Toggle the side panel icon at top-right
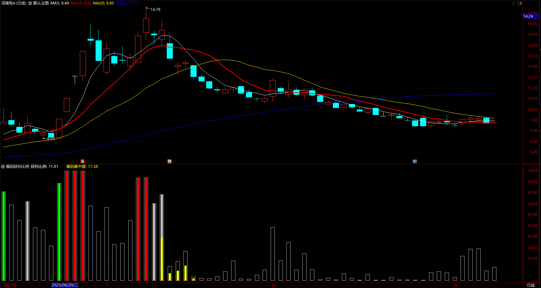Image resolution: width=541 pixels, height=288 pixels. 520,3
